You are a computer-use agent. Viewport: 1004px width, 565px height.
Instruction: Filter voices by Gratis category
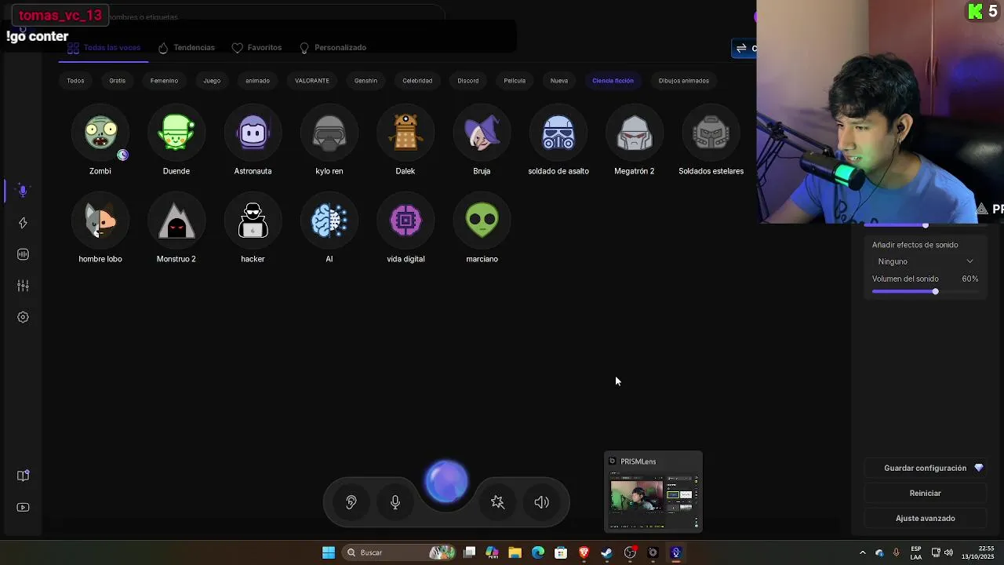click(118, 81)
